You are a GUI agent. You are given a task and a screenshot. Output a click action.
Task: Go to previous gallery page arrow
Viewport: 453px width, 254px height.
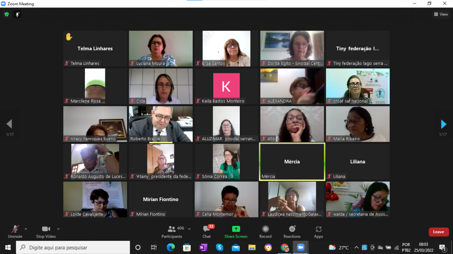(9, 124)
